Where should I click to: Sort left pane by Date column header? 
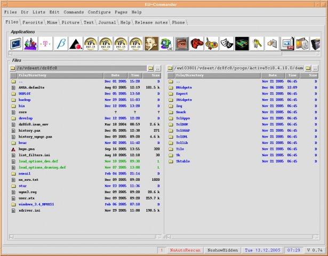click(x=115, y=76)
